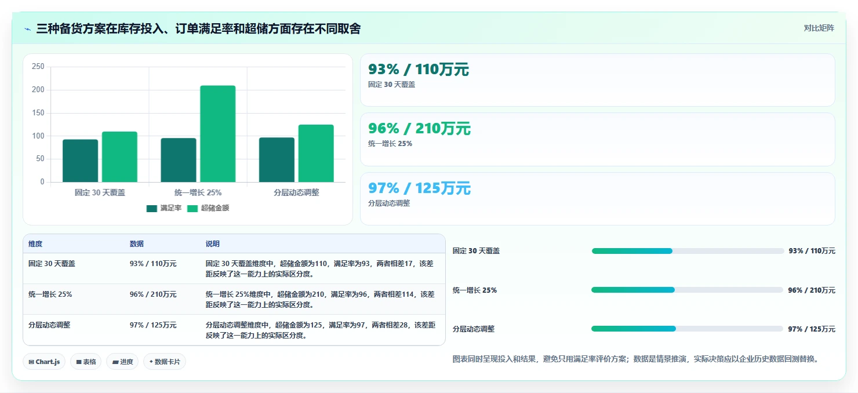
Task: Click the y-axis value 250
Action: pos(38,67)
